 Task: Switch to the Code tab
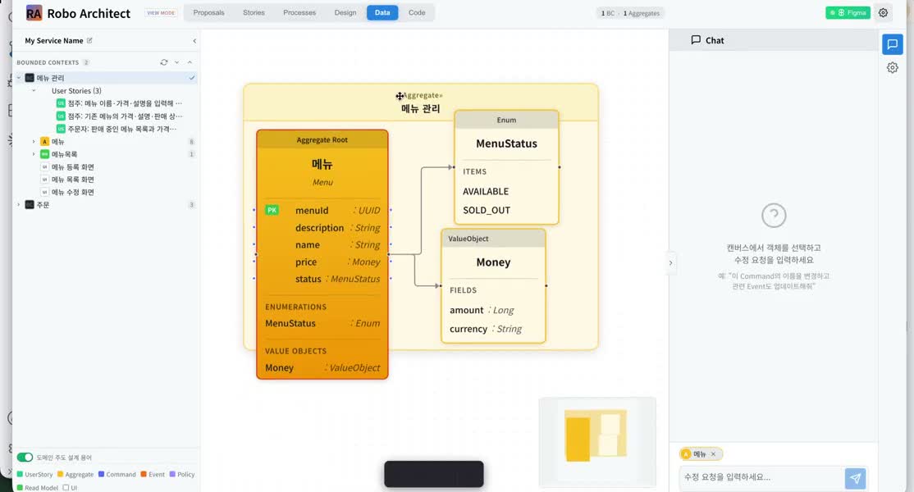[417, 13]
